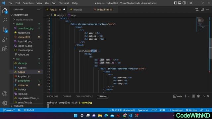This screenshot has height=119, width=212.
Task: Split the editor to the right
Action: (x=202, y=9)
